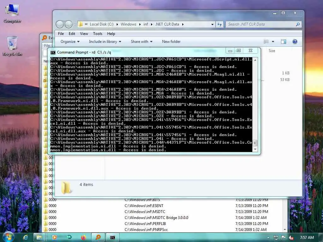The width and height of the screenshot is (323, 242).
Task: Click Command Prompt scrollbar thumb
Action: click(255, 143)
